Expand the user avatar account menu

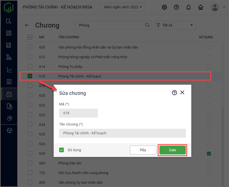(218, 7)
